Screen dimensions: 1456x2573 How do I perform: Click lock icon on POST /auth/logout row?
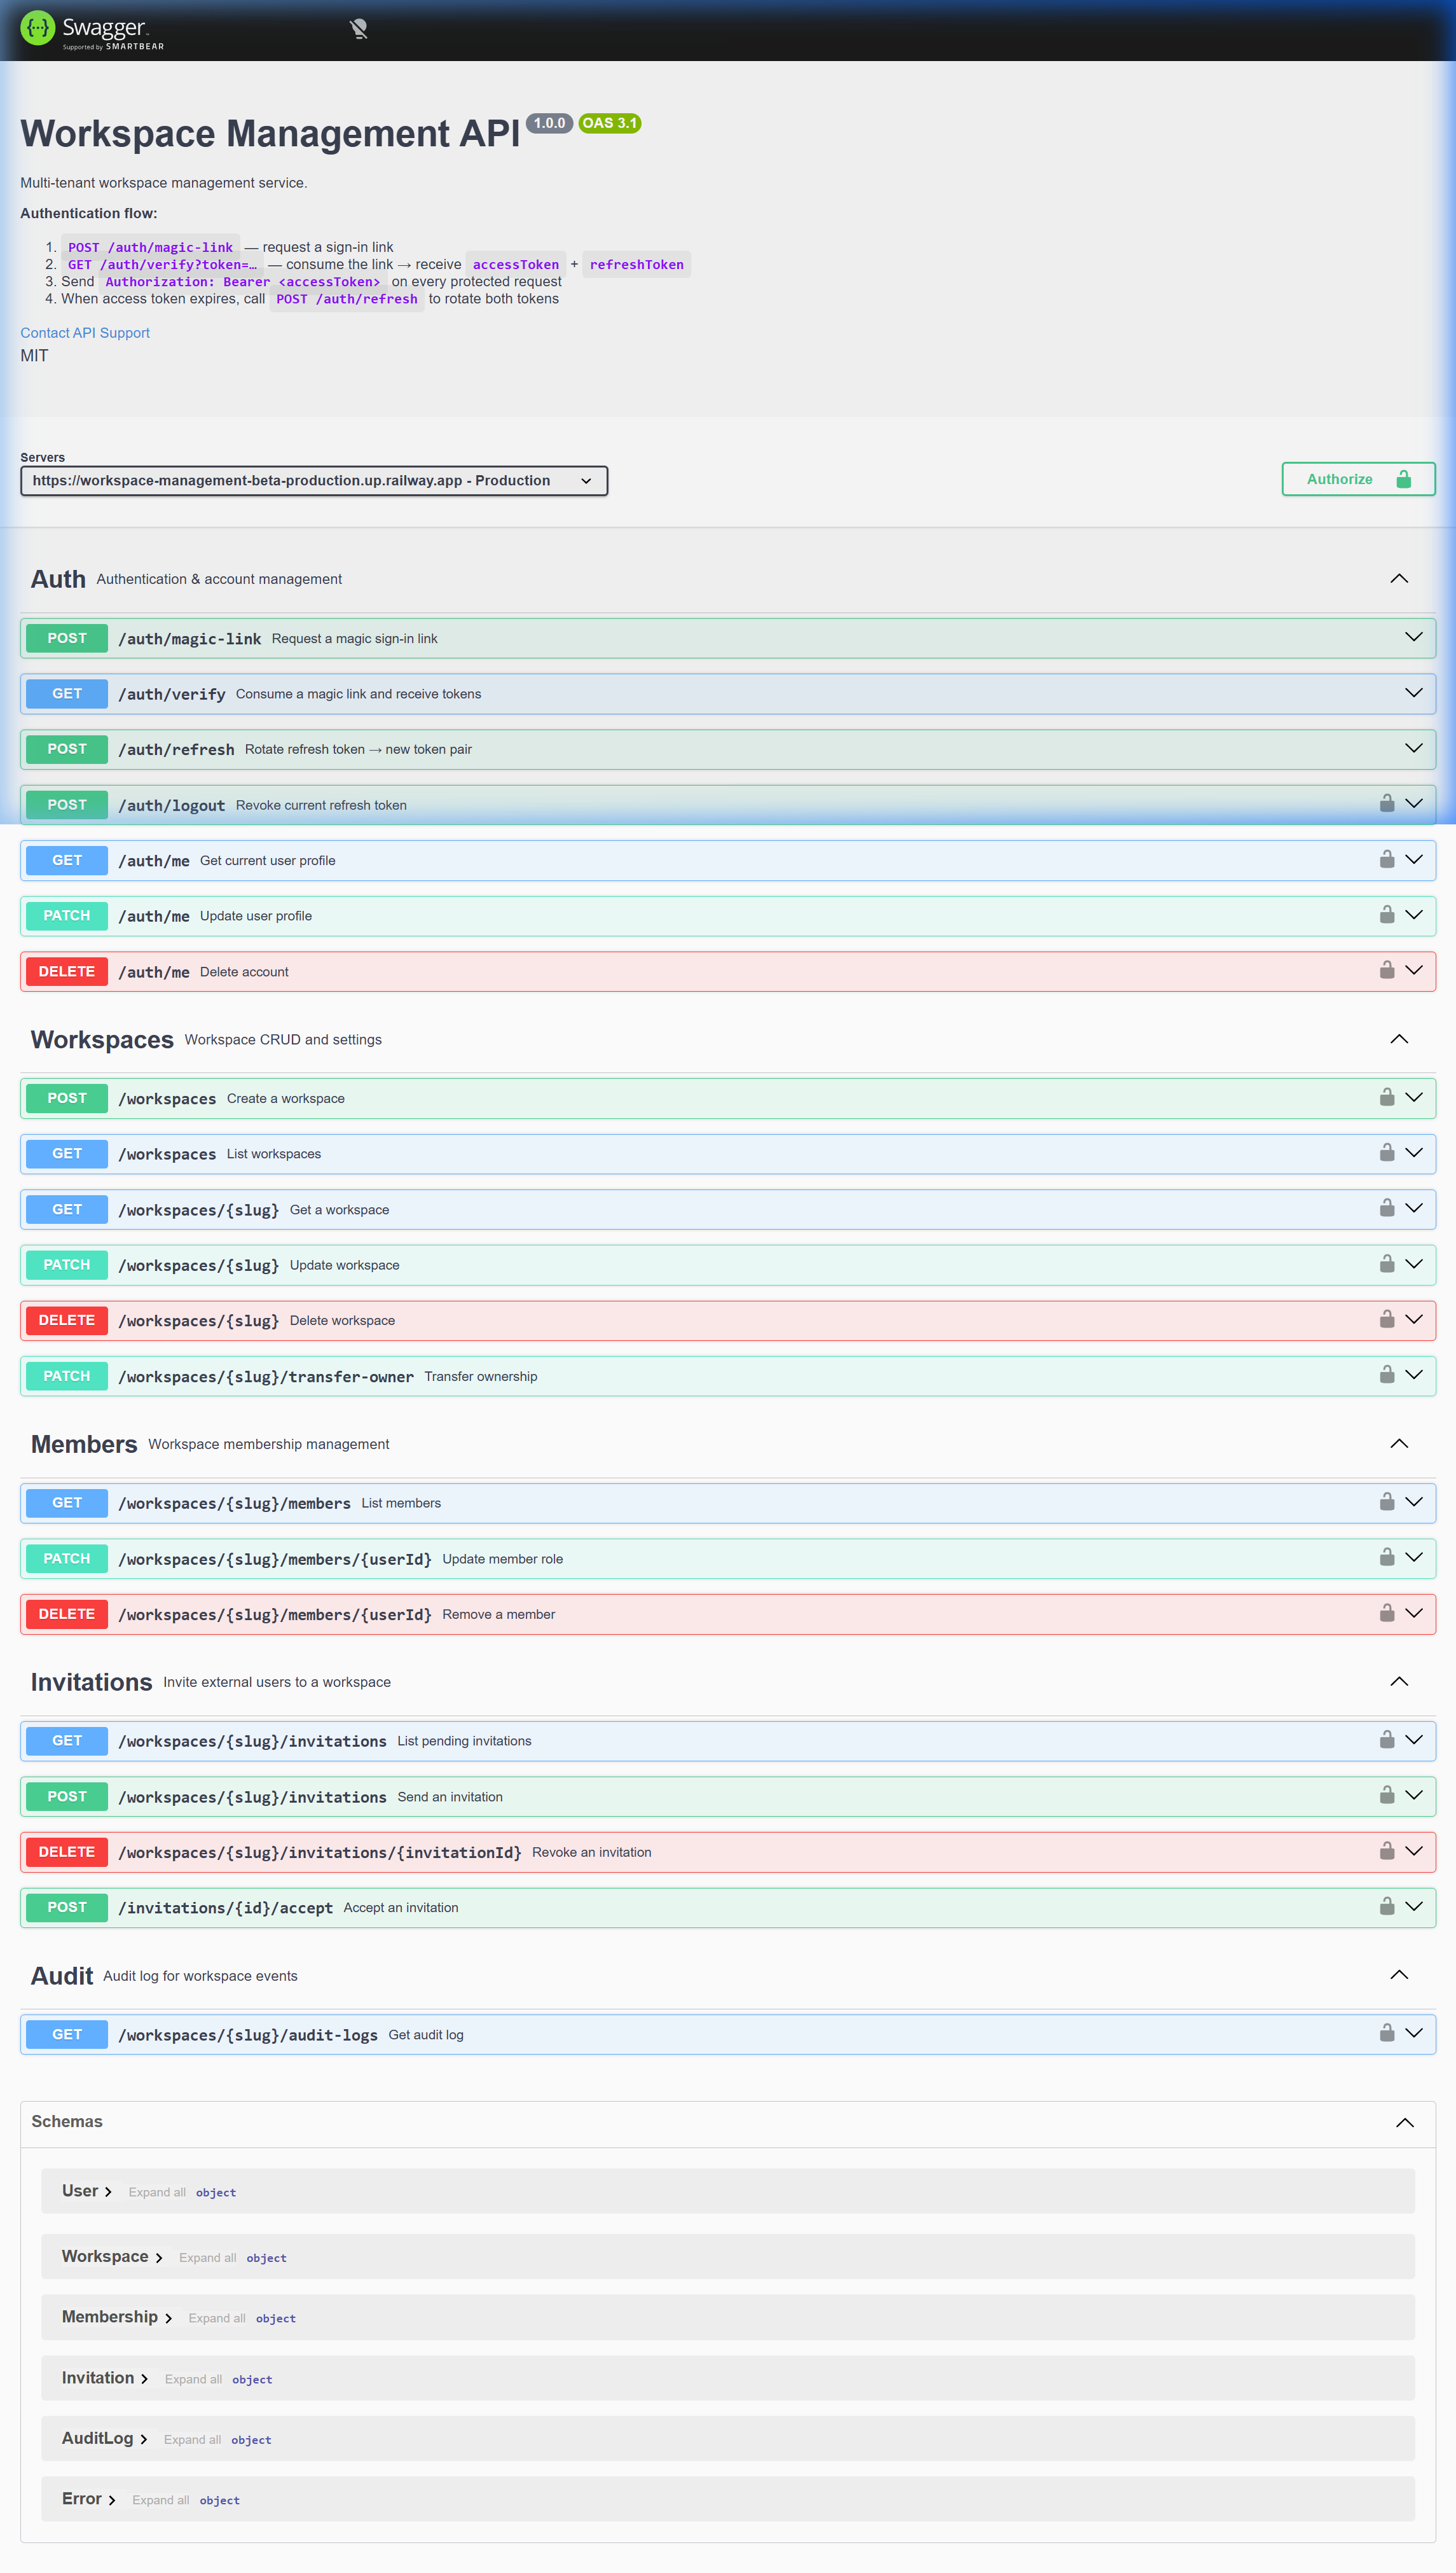tap(1387, 803)
